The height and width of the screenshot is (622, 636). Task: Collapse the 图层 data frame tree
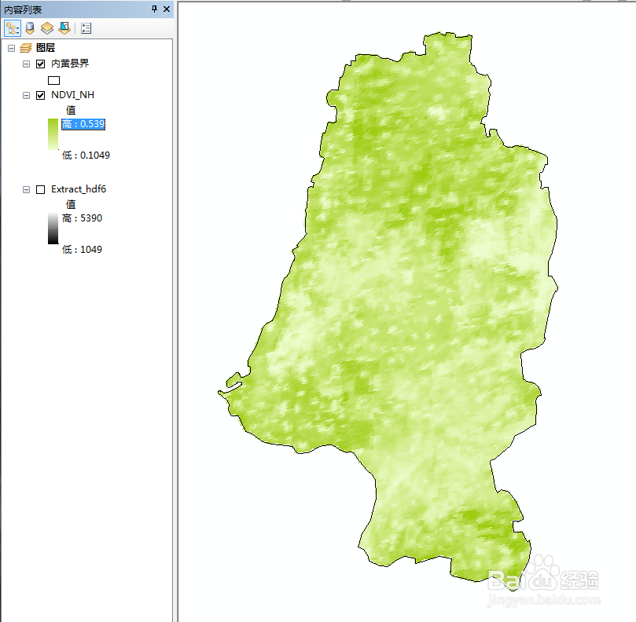pyautogui.click(x=11, y=48)
